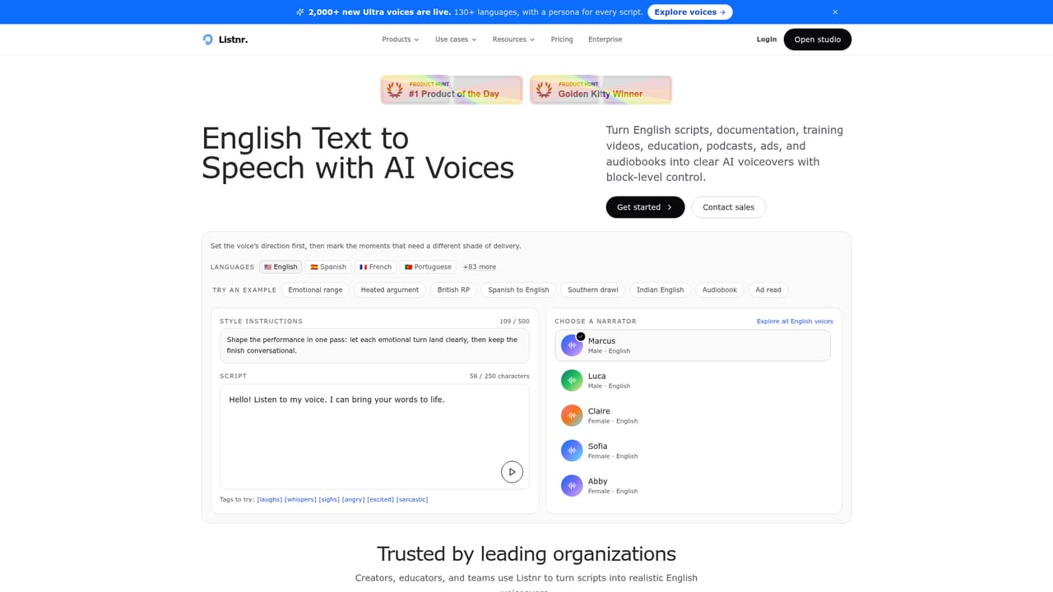Click Claire's orange waveform avatar
1053x592 pixels.
point(572,415)
